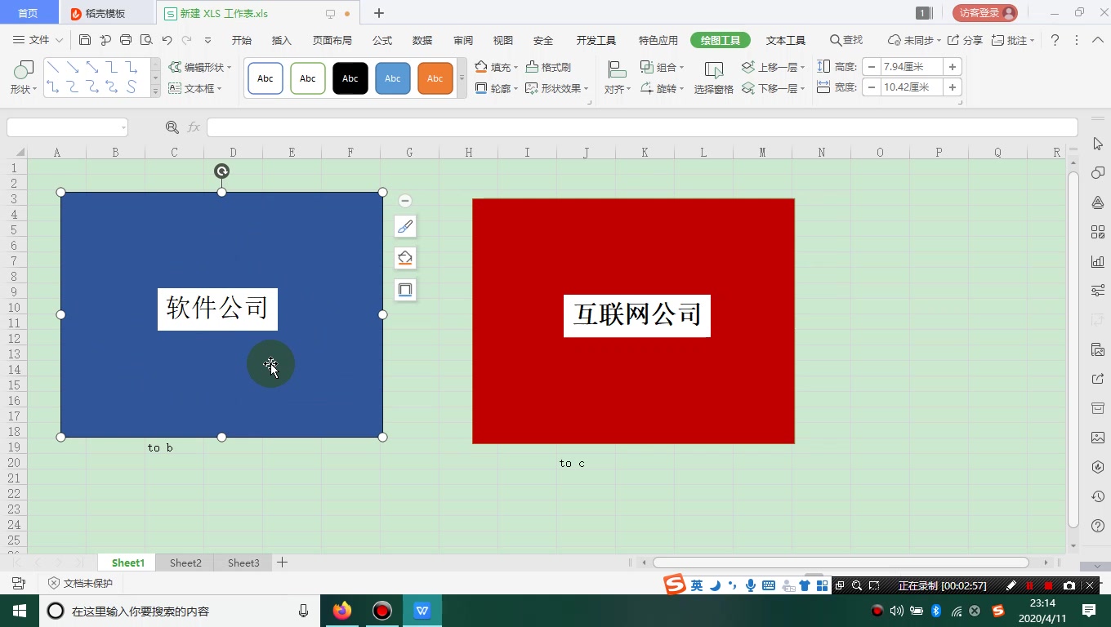Switch to 开发工具 Developer tab
This screenshot has width=1111, height=627.
596,40
